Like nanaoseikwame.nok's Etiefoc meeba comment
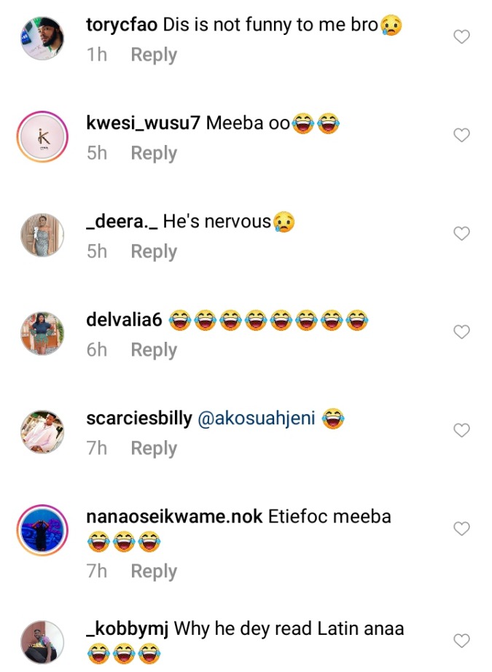The height and width of the screenshot is (672, 492). pos(461,528)
